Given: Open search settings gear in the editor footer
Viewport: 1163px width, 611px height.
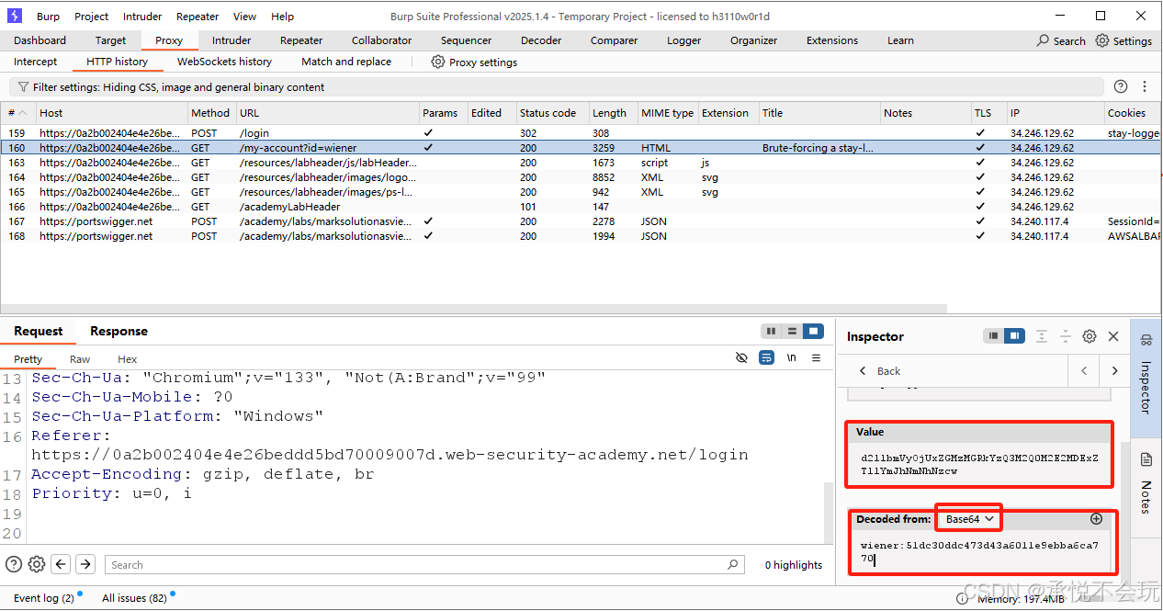Looking at the screenshot, I should (37, 564).
